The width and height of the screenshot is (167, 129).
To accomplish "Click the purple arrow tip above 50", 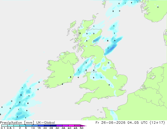I will pos(84,126).
